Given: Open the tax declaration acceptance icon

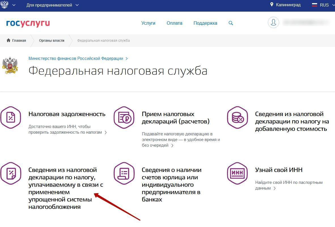Looking at the screenshot, I should pos(124,117).
